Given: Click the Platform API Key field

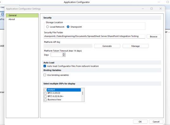Looking at the screenshot, I should tap(68, 46).
